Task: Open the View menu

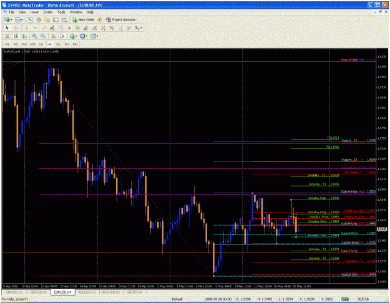Action: (22, 12)
